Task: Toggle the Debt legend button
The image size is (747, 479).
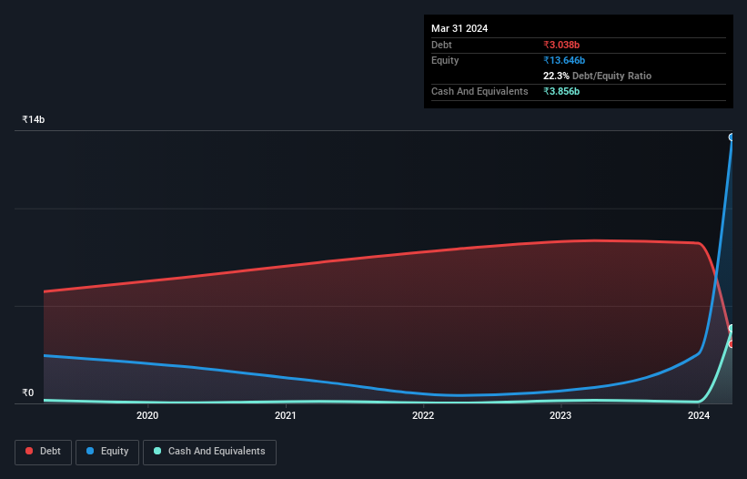Action: click(x=44, y=452)
